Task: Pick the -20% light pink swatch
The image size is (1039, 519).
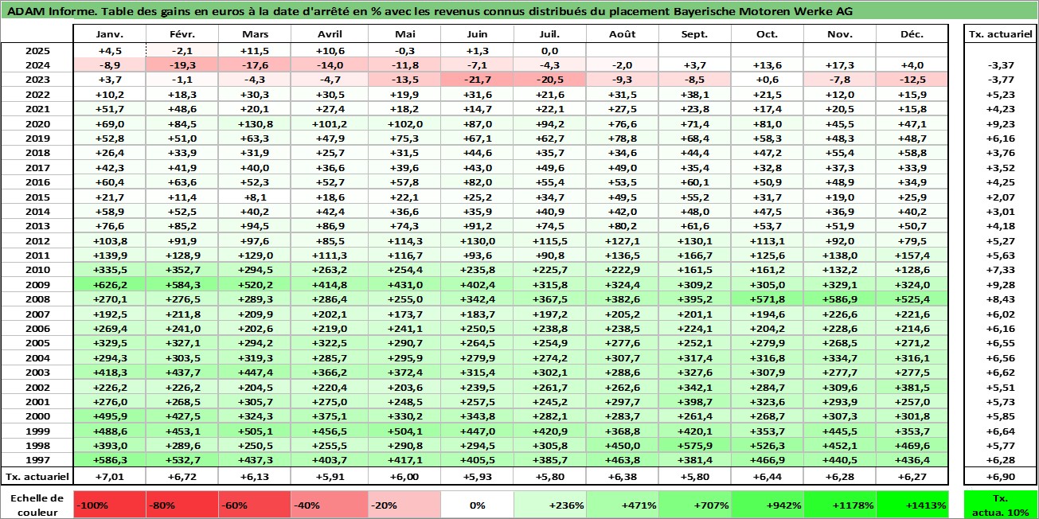Action: [x=404, y=505]
